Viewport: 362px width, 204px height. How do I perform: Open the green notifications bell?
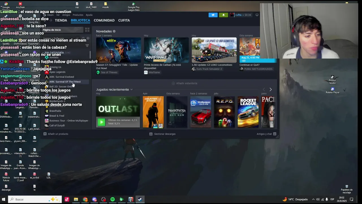223,15
